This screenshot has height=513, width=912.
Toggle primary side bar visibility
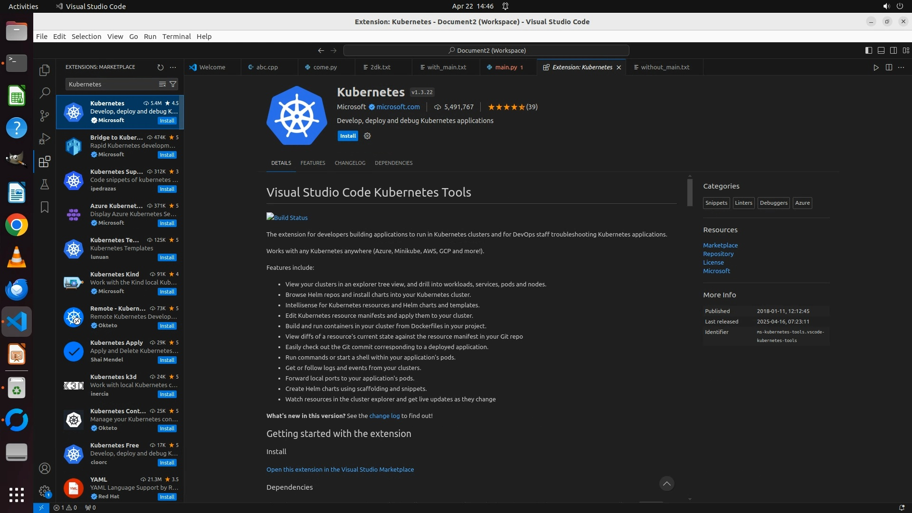[869, 50]
